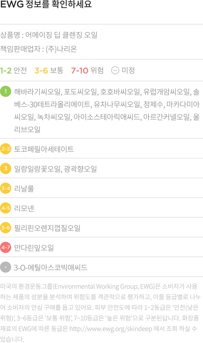Select the 리날룰 ingredient row
Viewport: 203px width, 343px height.
24,189
